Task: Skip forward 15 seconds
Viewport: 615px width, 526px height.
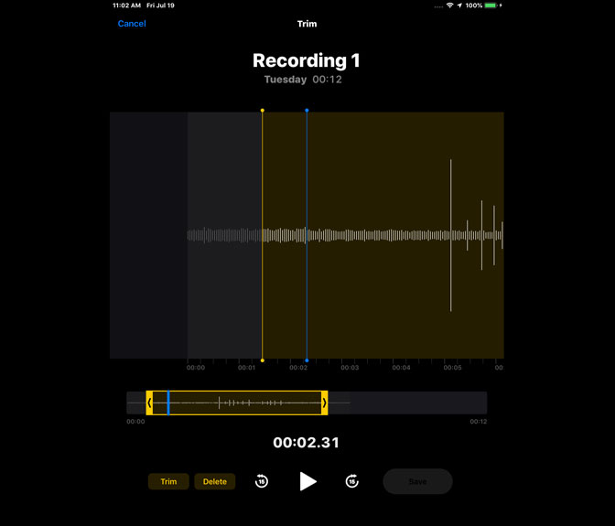Action: pos(351,481)
